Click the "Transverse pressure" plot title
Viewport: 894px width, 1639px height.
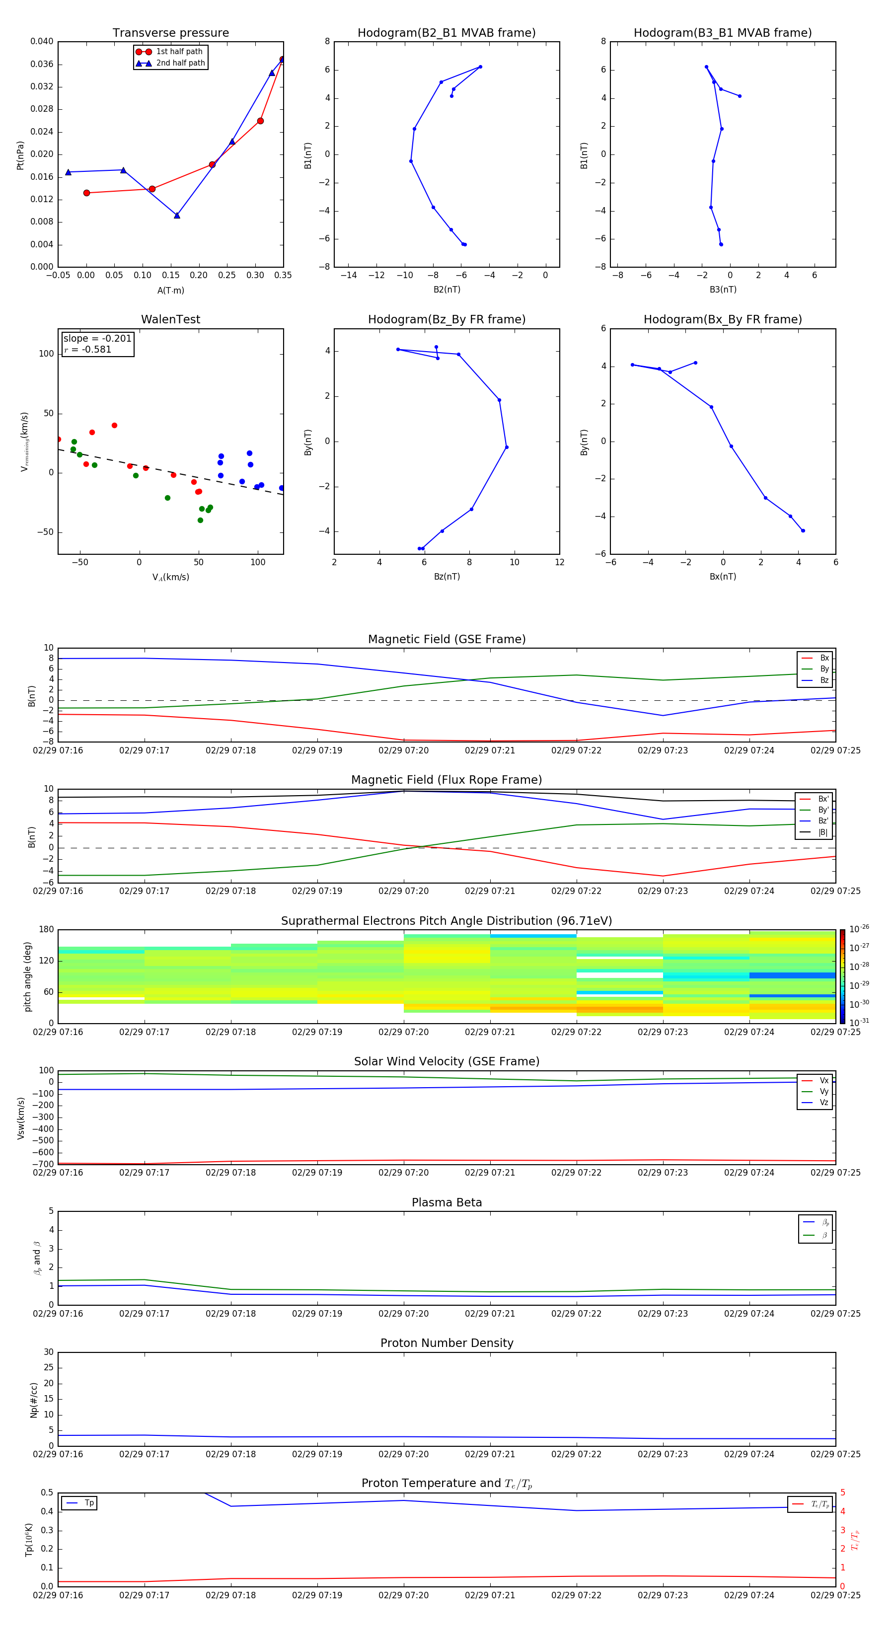pos(170,32)
